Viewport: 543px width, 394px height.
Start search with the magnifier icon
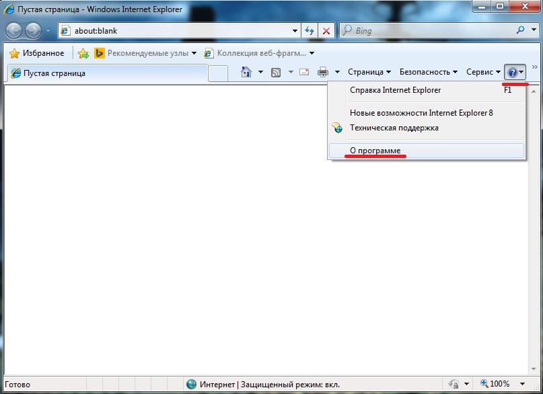(520, 30)
